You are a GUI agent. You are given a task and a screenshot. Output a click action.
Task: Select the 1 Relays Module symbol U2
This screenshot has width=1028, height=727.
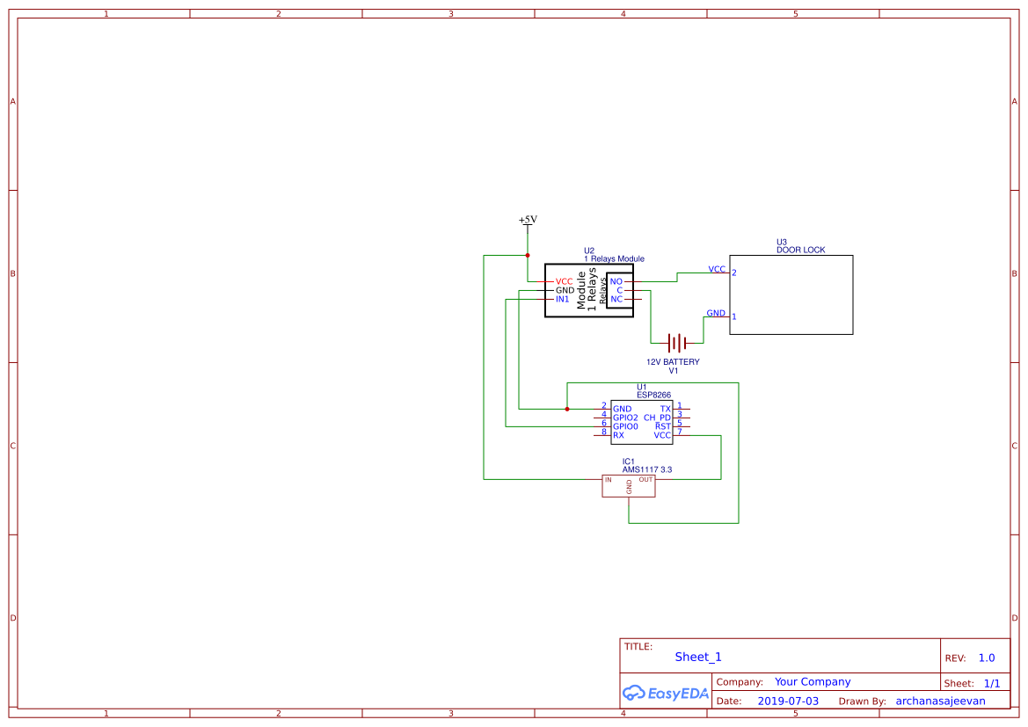click(587, 290)
